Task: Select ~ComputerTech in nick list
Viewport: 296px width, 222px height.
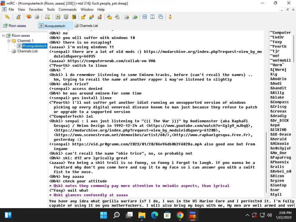Action: pyautogui.click(x=280, y=33)
